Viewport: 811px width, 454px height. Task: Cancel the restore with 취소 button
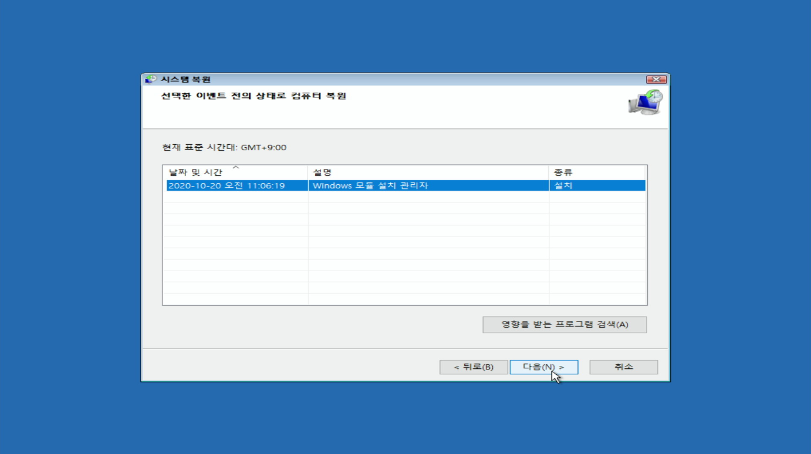(624, 367)
